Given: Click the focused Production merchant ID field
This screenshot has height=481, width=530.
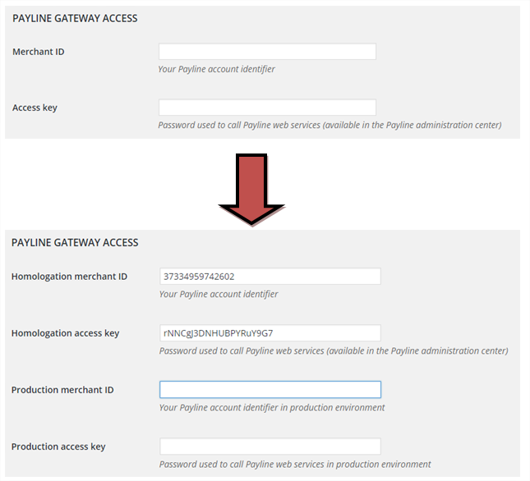Looking at the screenshot, I should tap(270, 390).
